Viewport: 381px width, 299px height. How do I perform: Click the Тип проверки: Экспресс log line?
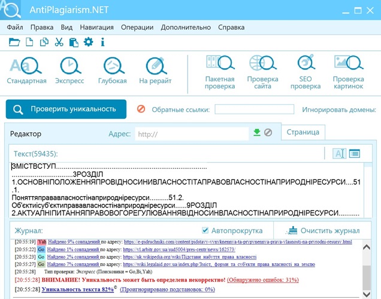98,271
